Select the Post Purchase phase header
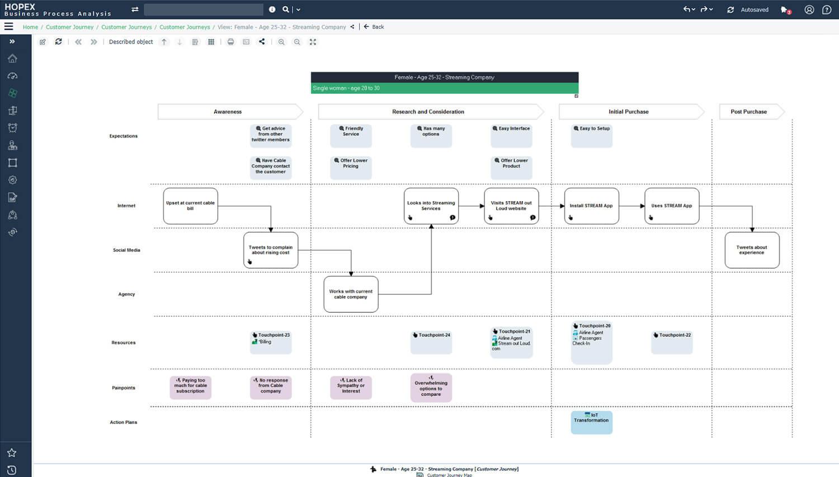 [x=751, y=112]
